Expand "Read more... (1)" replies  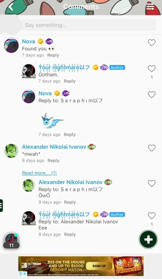tap(39, 173)
